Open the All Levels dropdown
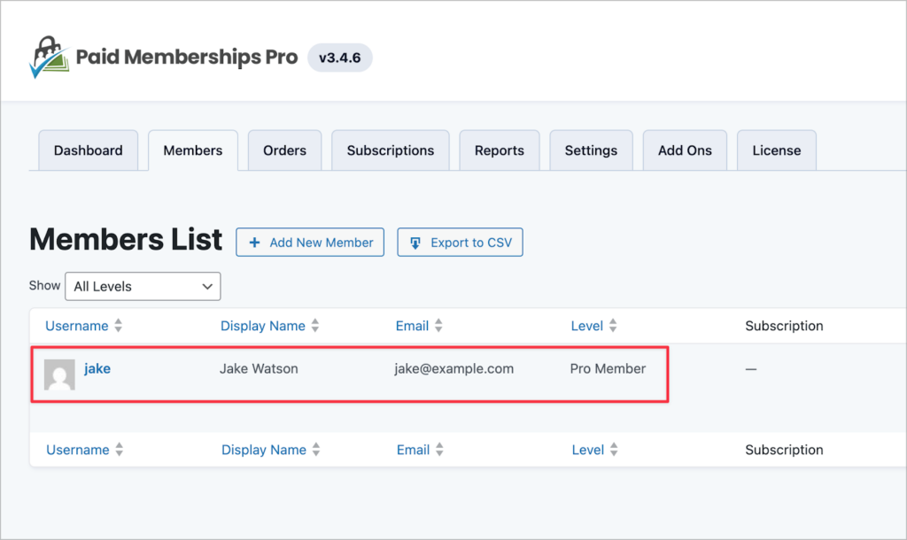This screenshot has height=540, width=907. pos(142,286)
